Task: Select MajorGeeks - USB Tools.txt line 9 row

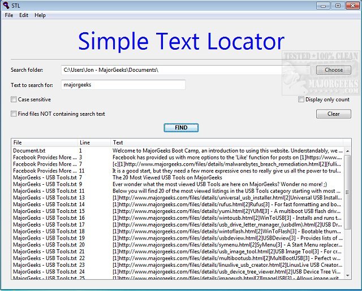Action: (177, 184)
